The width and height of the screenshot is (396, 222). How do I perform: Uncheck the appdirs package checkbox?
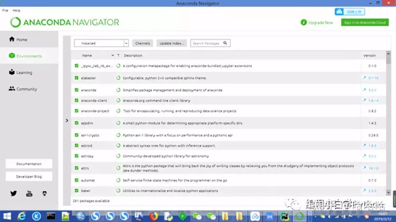(x=76, y=123)
